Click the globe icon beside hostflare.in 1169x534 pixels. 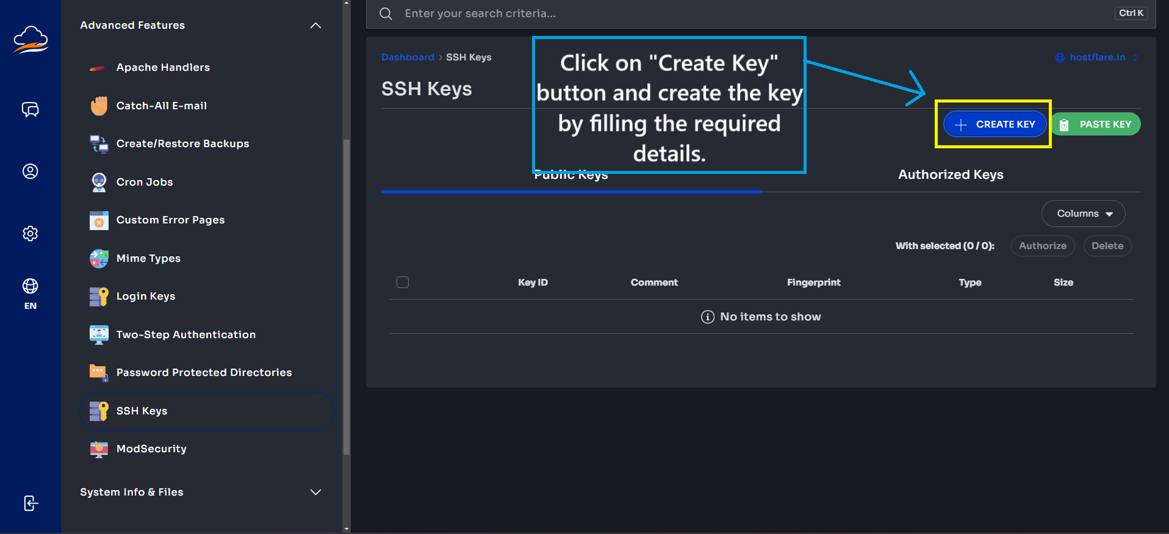pyautogui.click(x=1060, y=57)
